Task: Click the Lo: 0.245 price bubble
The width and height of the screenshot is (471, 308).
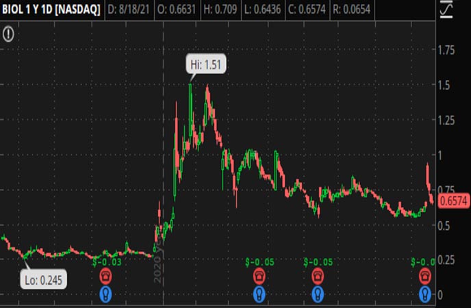Action: point(44,280)
